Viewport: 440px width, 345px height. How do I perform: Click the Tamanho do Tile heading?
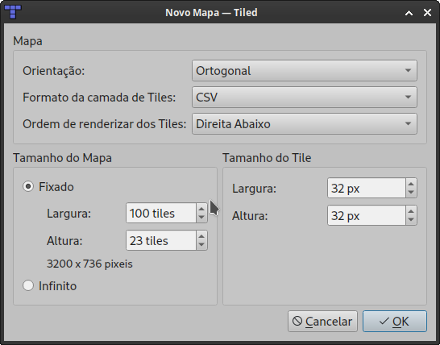click(267, 158)
